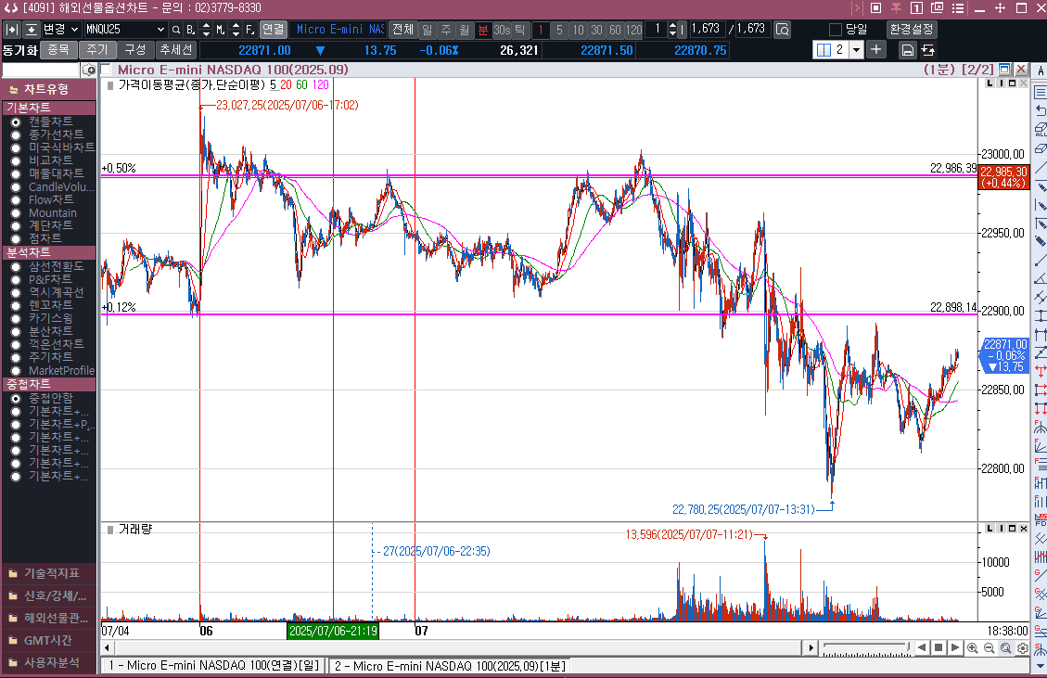
Task: Click the A text tool in right toolbar
Action: [1041, 72]
